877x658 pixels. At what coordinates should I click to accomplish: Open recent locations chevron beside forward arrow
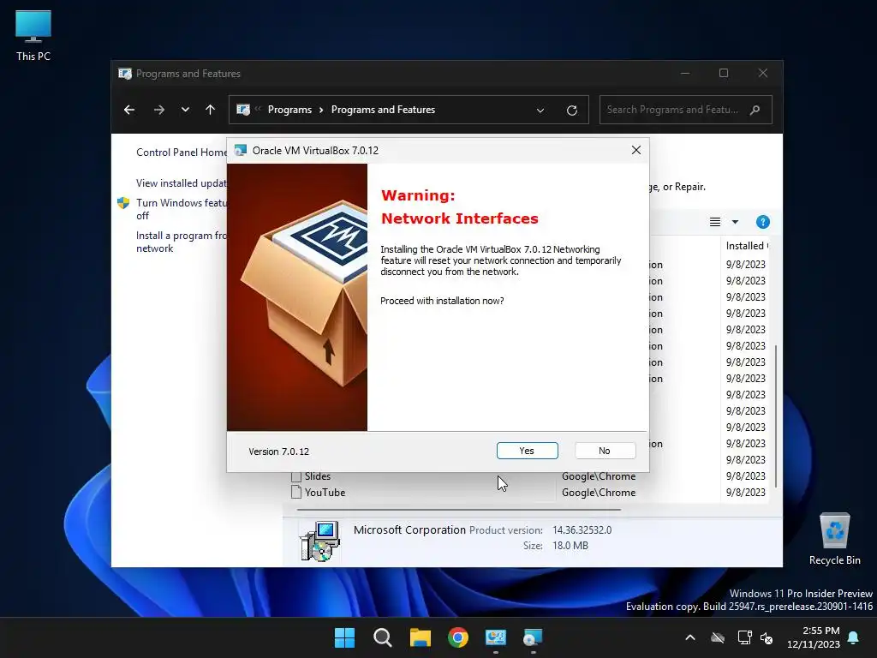tap(185, 110)
